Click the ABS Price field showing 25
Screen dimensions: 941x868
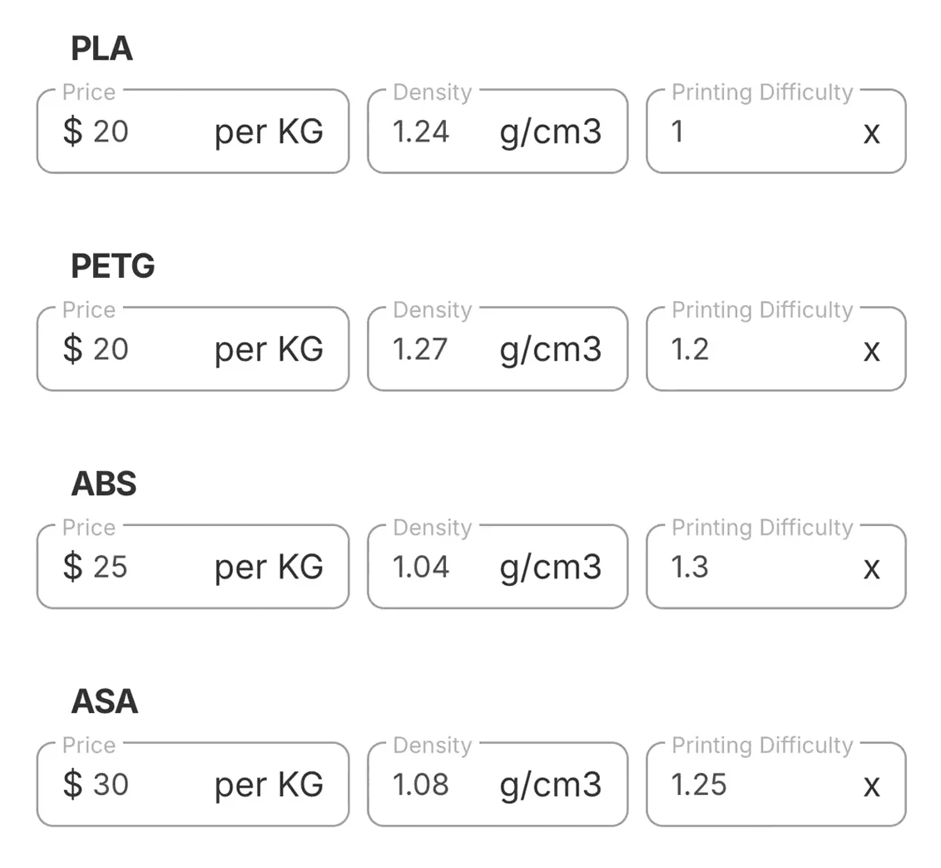(x=141, y=568)
